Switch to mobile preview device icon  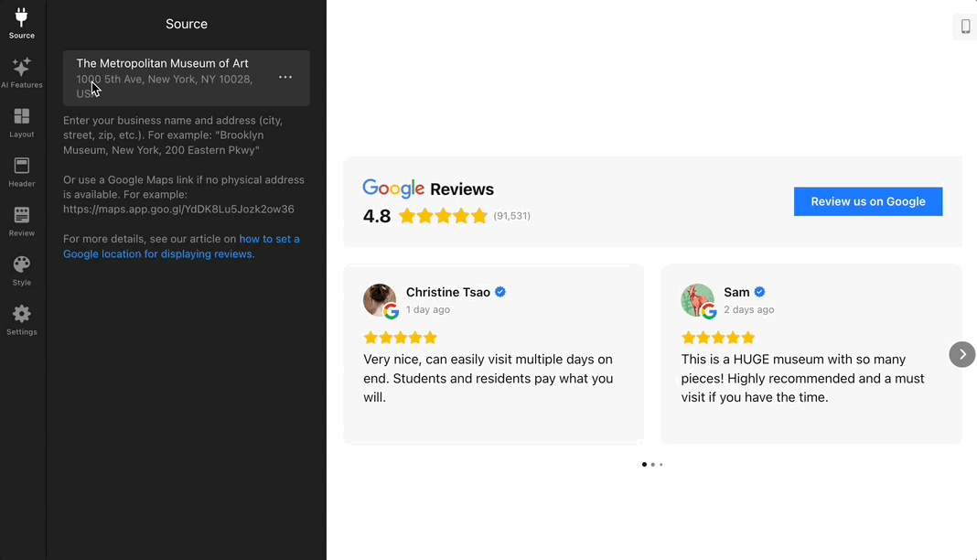pos(965,27)
